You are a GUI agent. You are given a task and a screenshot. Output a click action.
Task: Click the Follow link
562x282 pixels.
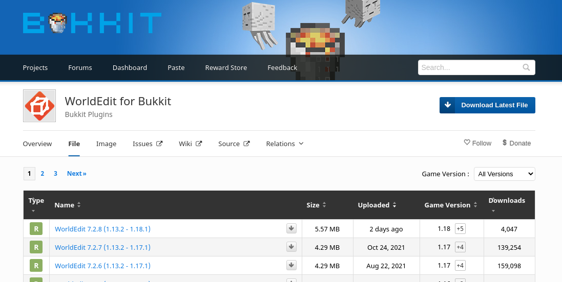pyautogui.click(x=477, y=143)
